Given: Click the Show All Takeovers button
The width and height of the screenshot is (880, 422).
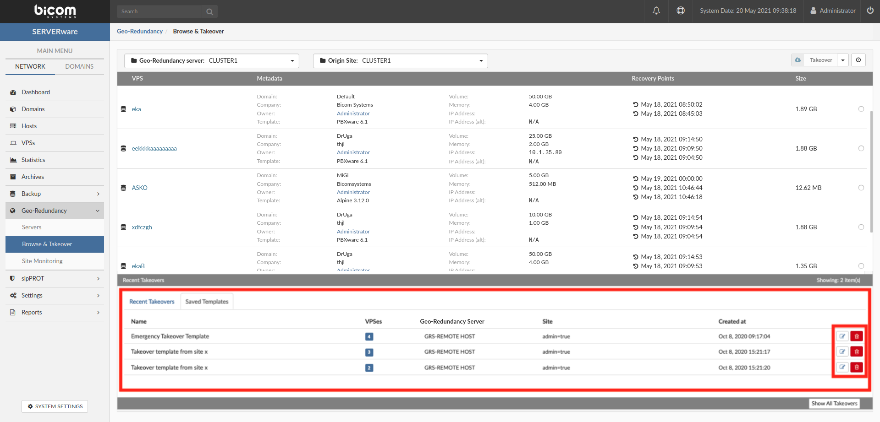Looking at the screenshot, I should pyautogui.click(x=834, y=403).
